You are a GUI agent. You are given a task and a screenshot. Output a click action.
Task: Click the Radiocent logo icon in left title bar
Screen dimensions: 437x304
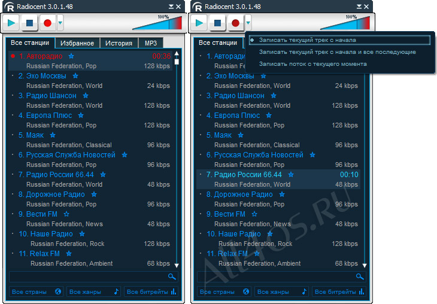(10, 7)
